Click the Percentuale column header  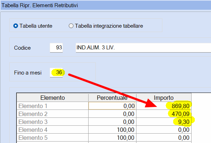tap(112, 98)
